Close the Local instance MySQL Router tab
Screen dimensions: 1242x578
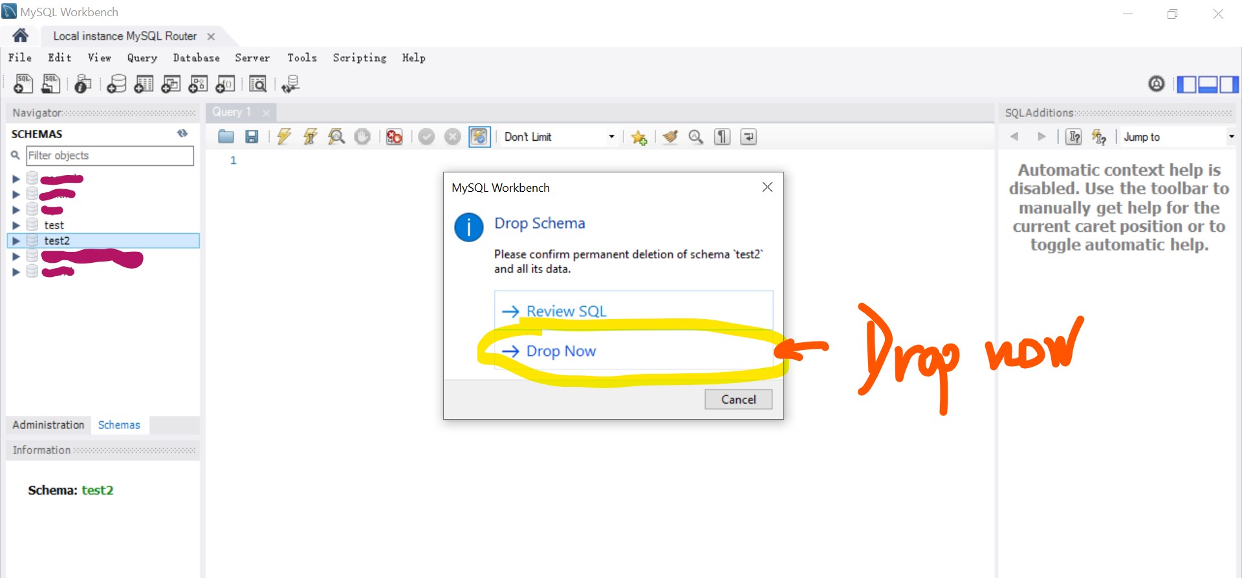point(211,36)
